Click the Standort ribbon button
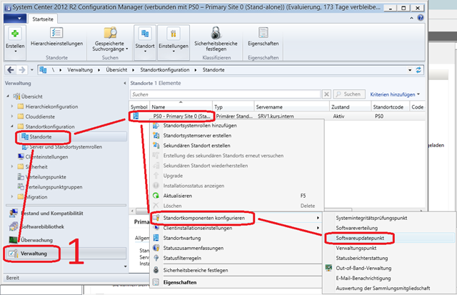 (145, 41)
